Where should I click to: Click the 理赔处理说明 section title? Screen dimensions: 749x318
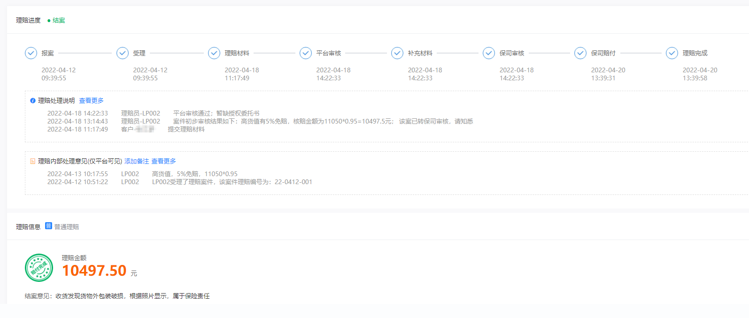click(56, 101)
